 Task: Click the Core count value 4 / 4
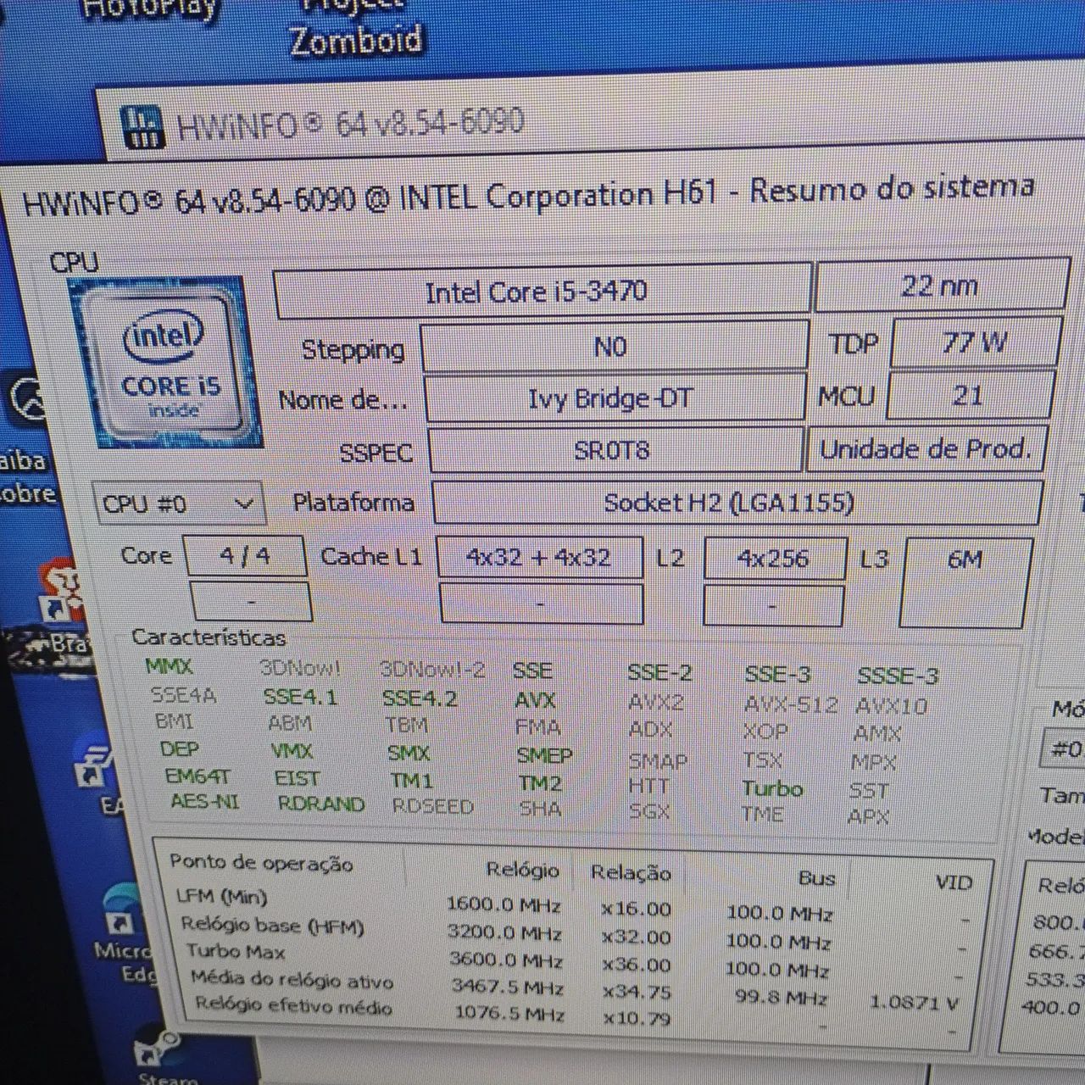point(245,556)
